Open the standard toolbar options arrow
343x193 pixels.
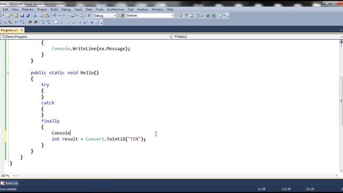point(227,16)
